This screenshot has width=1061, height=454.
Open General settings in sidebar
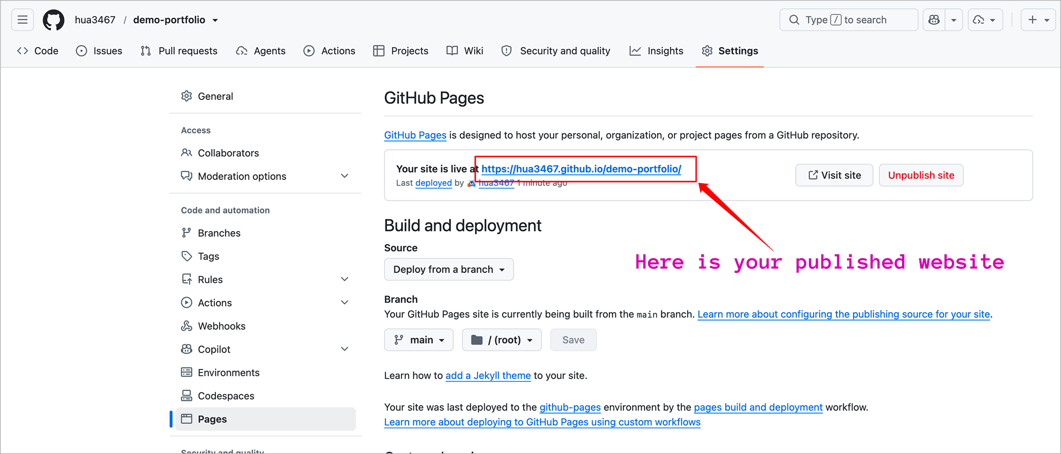coord(266,96)
